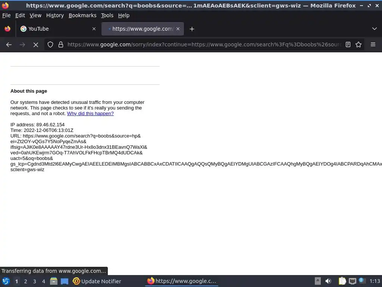Click the 'uact=5&oq=boobs&' line

pyautogui.click(x=32, y=158)
